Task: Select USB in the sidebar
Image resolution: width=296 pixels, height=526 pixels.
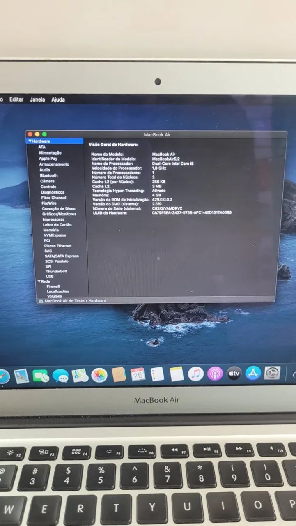Action: 50,277
